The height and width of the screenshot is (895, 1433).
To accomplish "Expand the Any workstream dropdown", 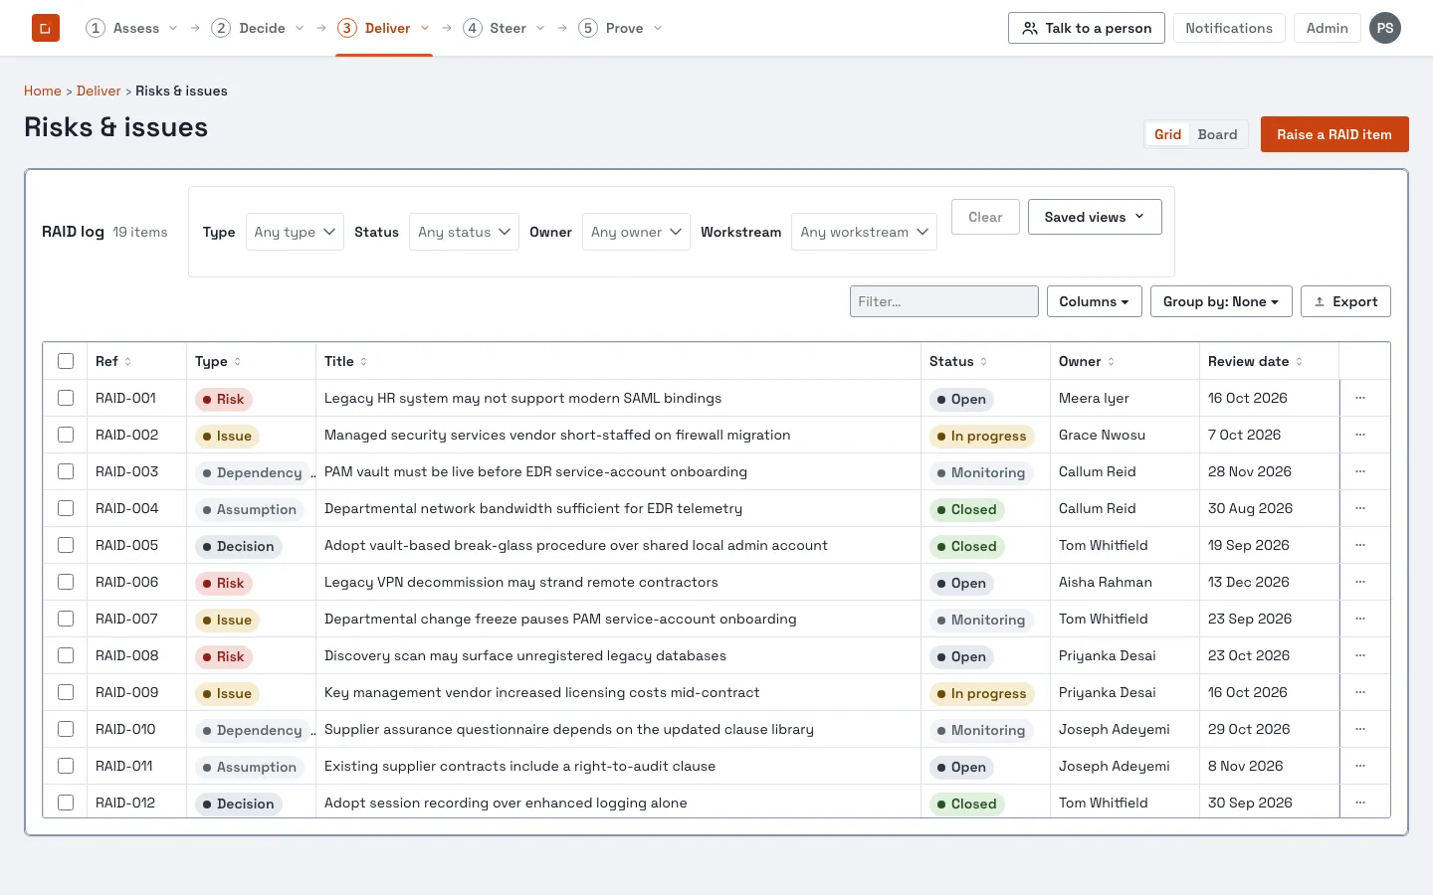I will pyautogui.click(x=864, y=232).
